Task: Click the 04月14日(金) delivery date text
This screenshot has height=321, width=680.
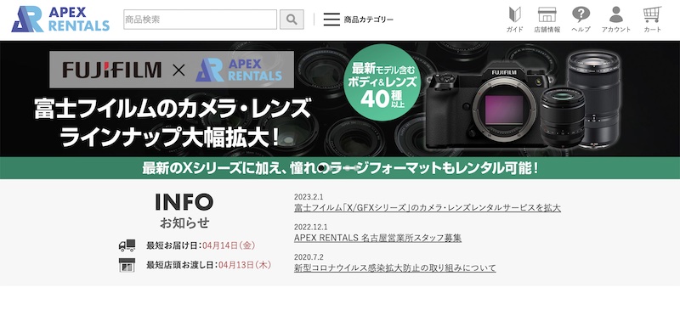Action: point(229,245)
